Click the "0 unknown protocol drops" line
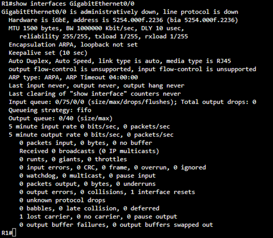Viewport: 273px width, 238px height. tap(62, 200)
